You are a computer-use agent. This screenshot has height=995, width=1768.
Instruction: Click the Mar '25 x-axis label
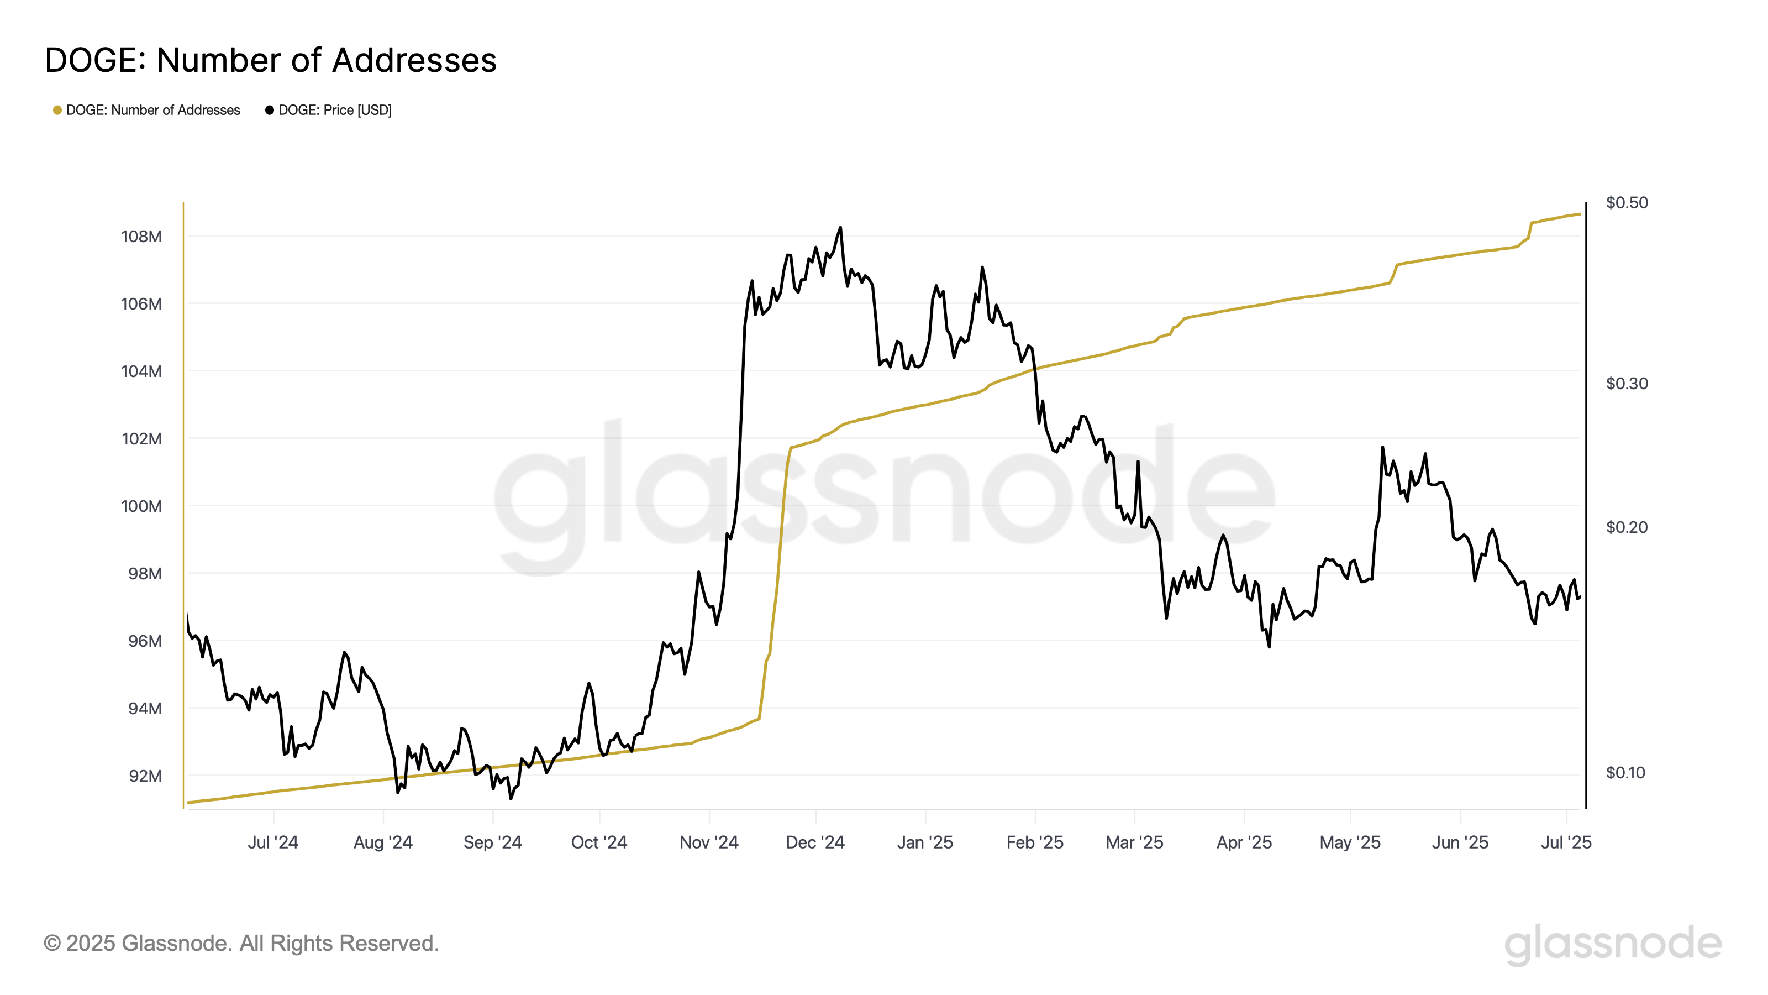point(1134,842)
